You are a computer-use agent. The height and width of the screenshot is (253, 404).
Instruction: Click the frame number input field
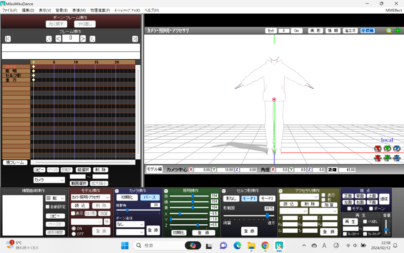point(71,38)
